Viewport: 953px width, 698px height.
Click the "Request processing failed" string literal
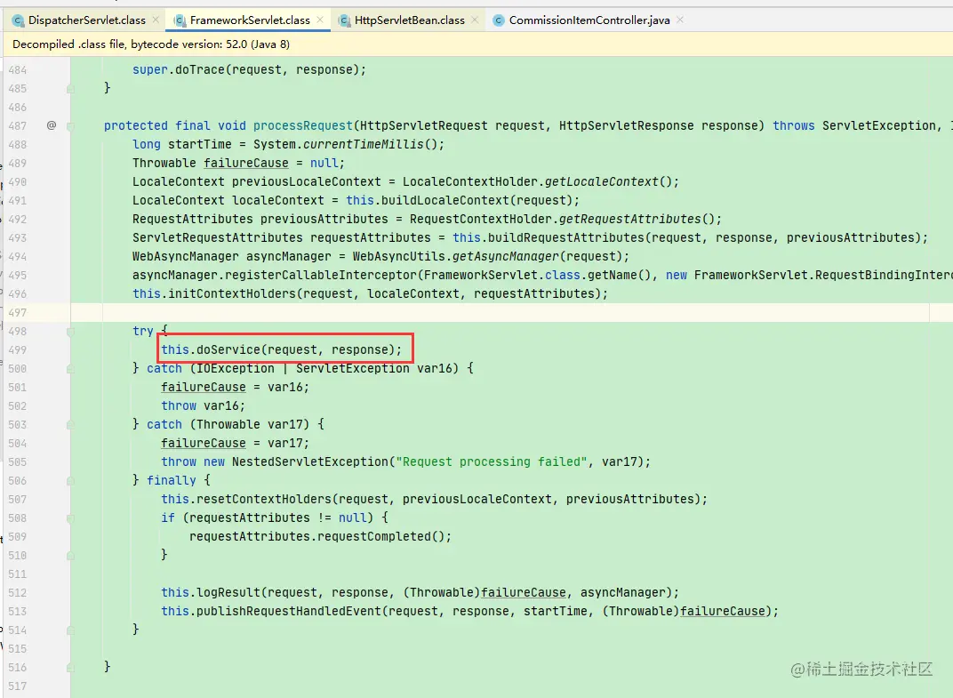pyautogui.click(x=491, y=462)
